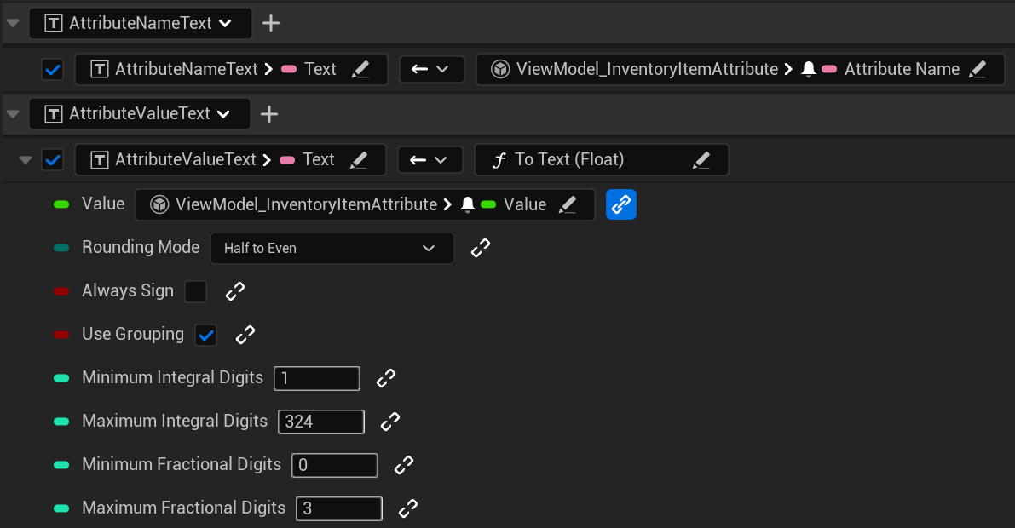Expand the top AttributeNameText section arrow

point(14,23)
